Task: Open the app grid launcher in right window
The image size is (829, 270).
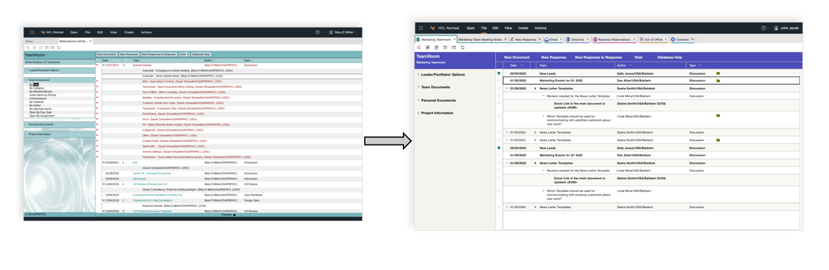Action: (421, 28)
